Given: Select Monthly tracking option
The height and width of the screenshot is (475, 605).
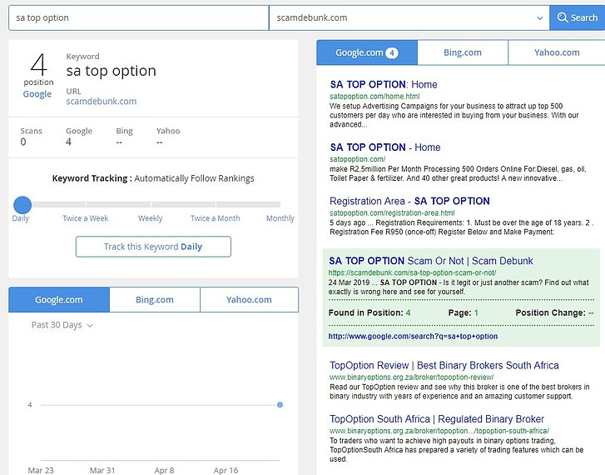Looking at the screenshot, I should click(280, 218).
